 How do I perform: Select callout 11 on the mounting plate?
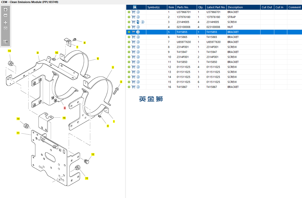[x=18, y=133]
